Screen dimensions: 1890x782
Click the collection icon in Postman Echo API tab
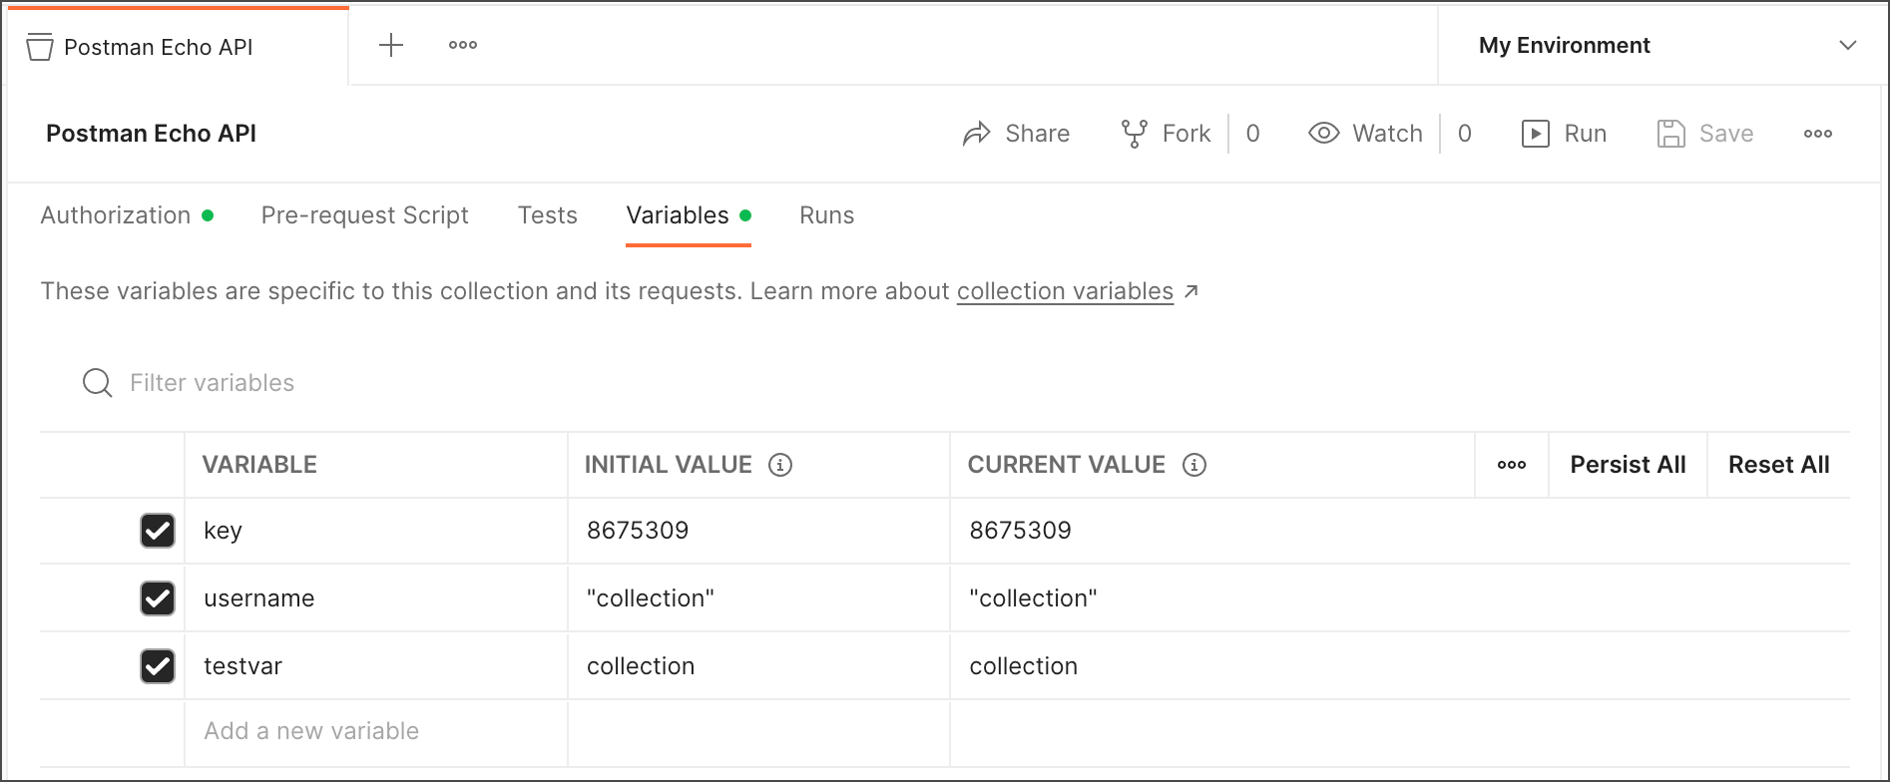pyautogui.click(x=40, y=47)
